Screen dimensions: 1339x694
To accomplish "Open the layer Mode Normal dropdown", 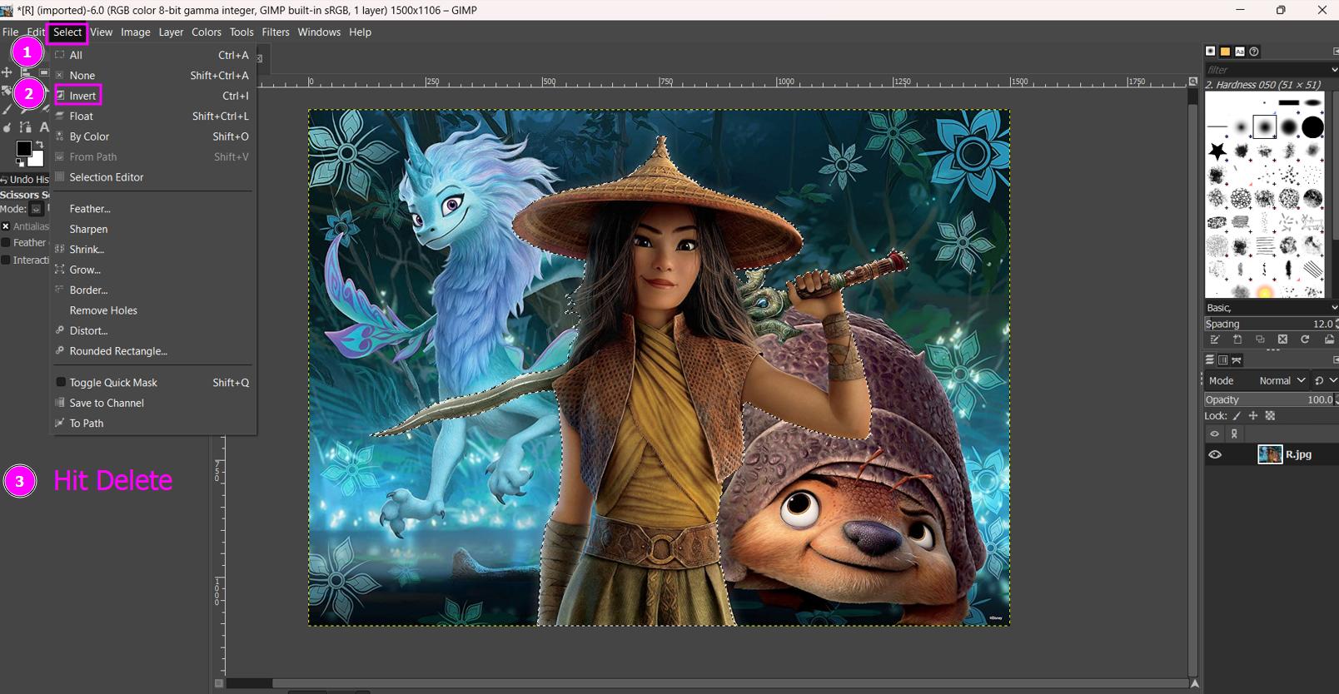I will (x=1257, y=380).
